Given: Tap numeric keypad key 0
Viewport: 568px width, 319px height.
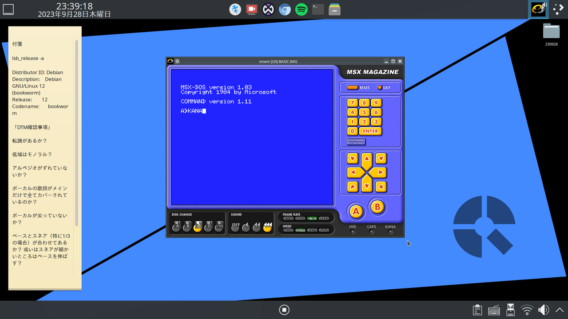Looking at the screenshot, I should tap(352, 131).
